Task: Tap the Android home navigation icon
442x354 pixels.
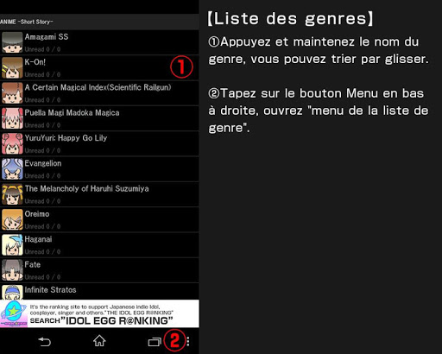Action: (x=99, y=341)
